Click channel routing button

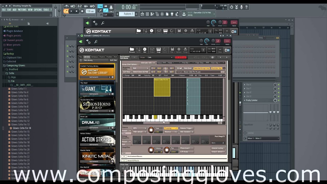point(217,148)
